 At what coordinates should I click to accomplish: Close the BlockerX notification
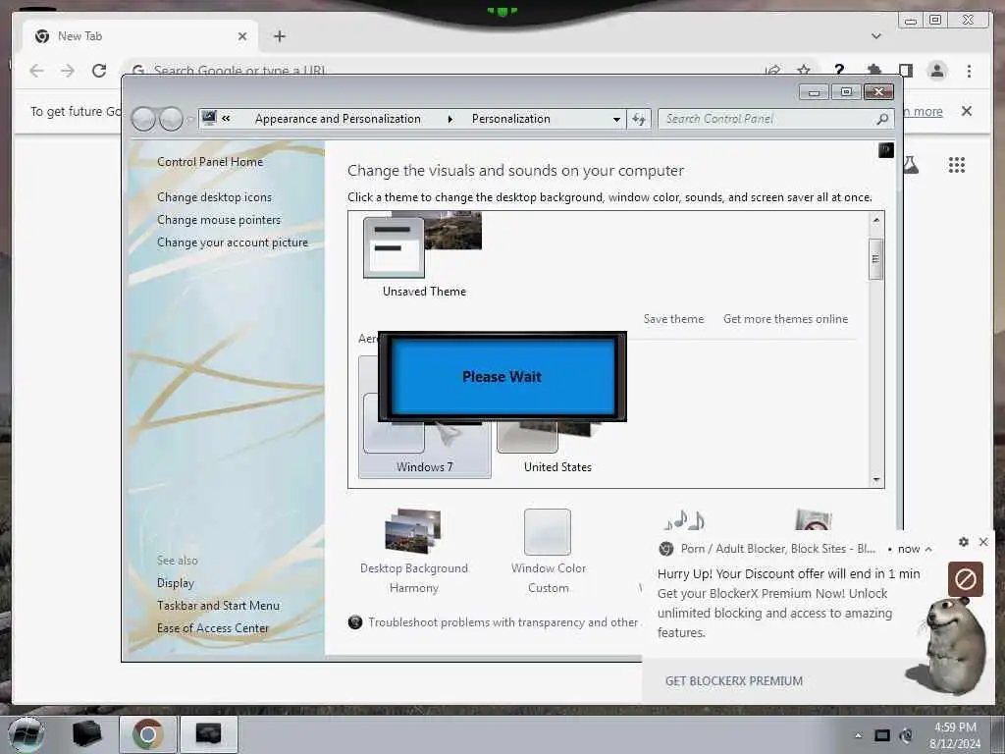(983, 542)
